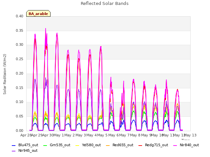The height and width of the screenshot is (157, 210).
Task: Click the blue Blu475_out legend swatch
Action: pos(14,145)
